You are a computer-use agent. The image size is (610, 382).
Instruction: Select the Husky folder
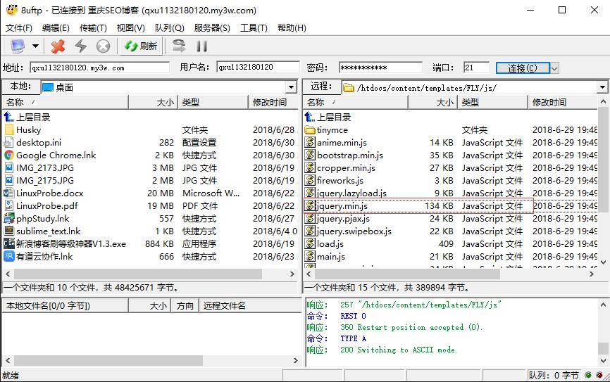point(23,129)
